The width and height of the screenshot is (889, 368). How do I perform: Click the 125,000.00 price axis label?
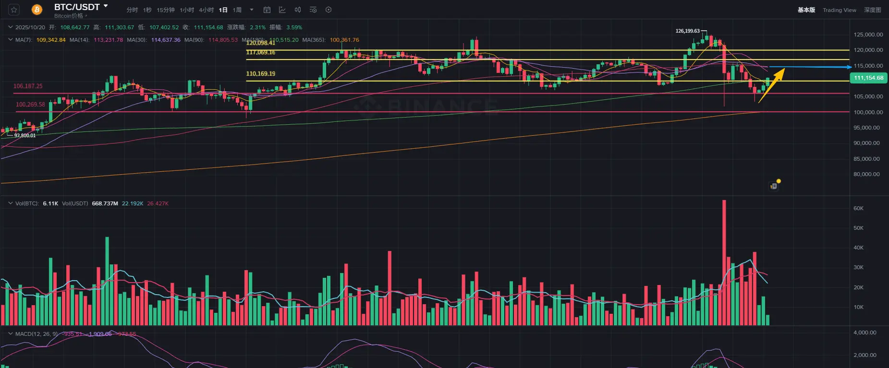(x=868, y=35)
